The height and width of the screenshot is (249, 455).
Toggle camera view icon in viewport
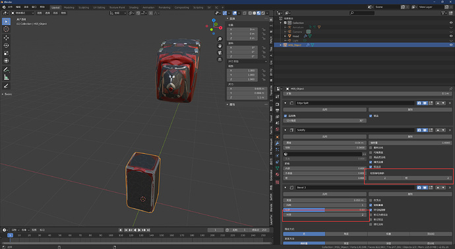tap(220, 53)
